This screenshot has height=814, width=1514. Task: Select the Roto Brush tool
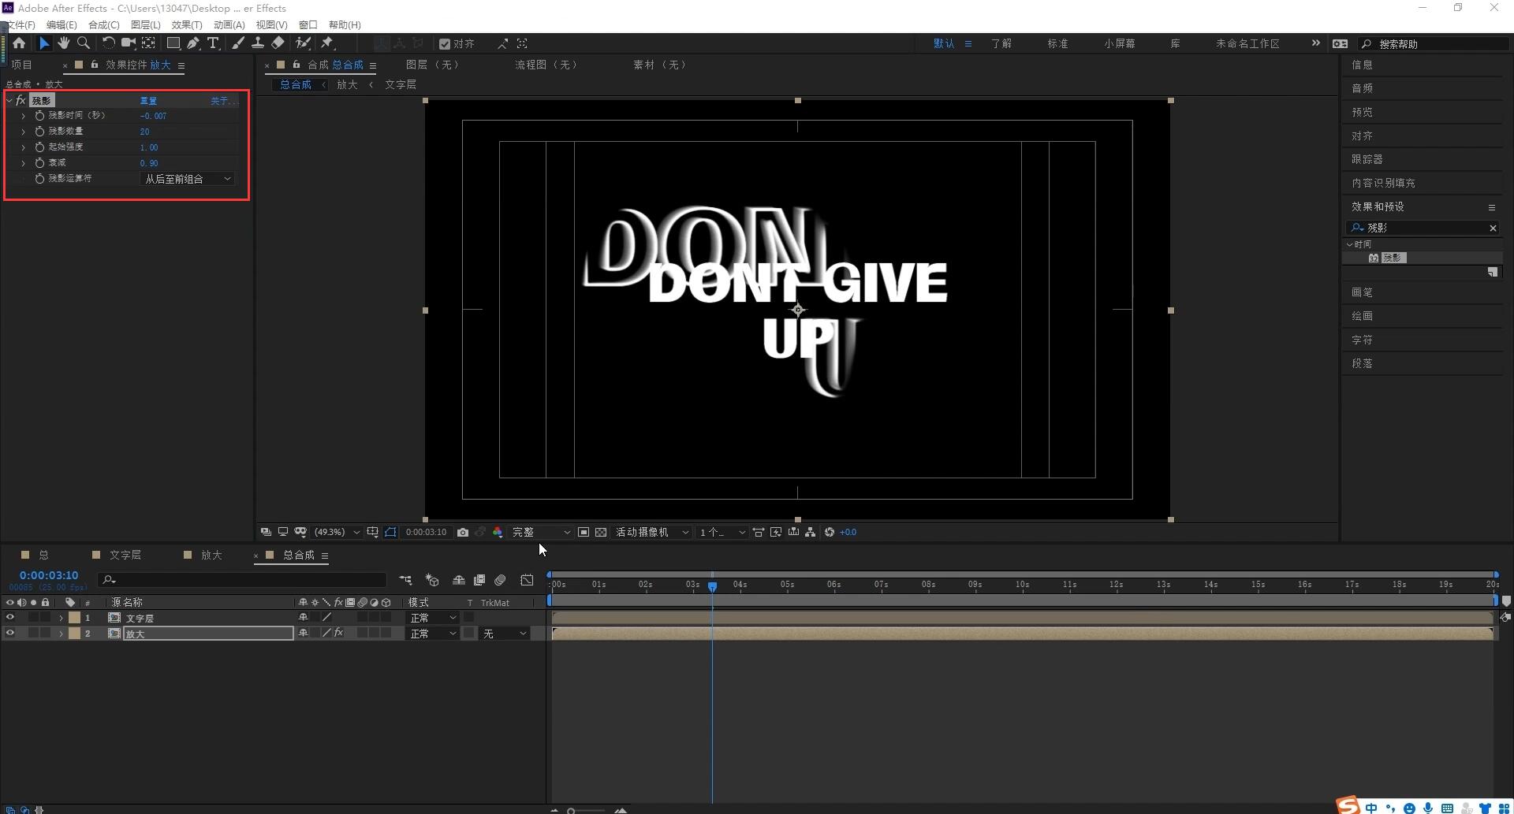pos(303,43)
